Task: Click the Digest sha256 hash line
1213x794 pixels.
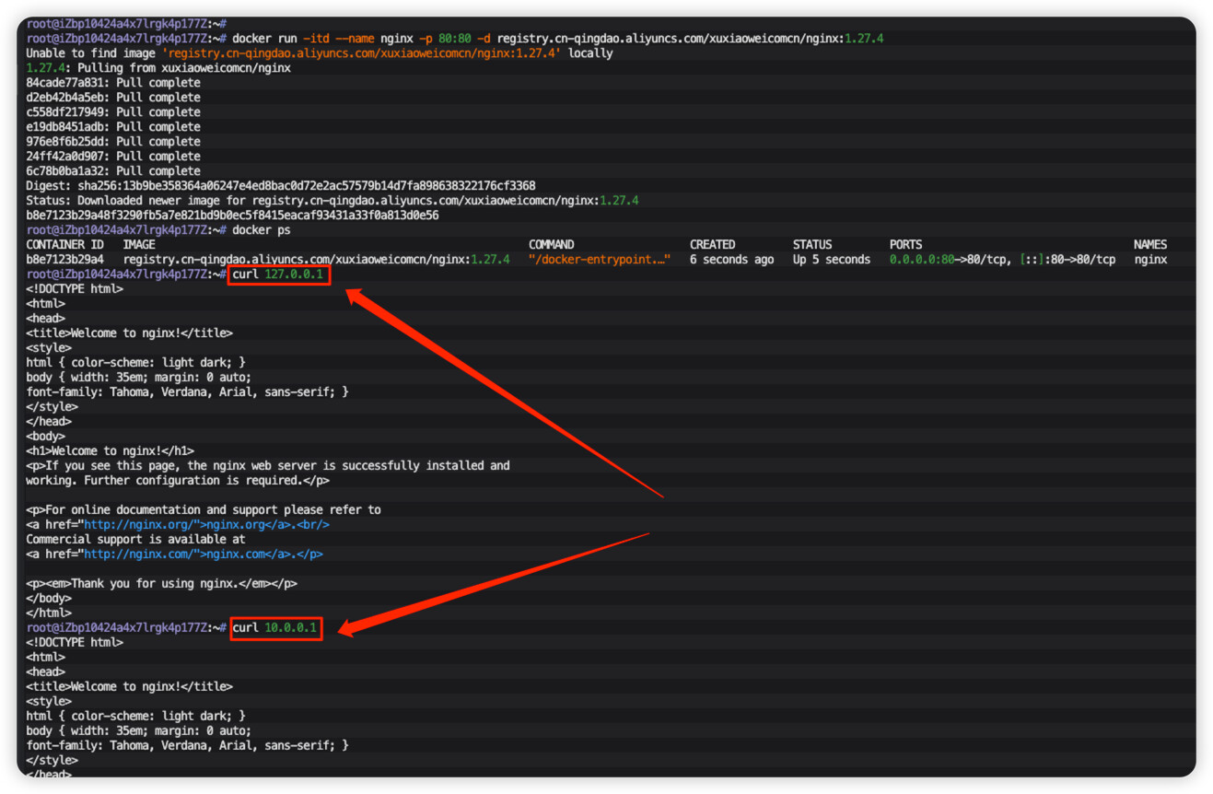Action: point(280,186)
